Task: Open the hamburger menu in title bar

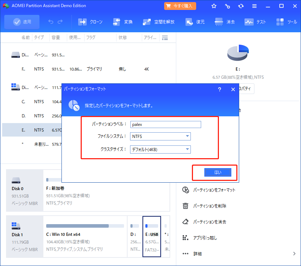Action: pyautogui.click(x=254, y=6)
